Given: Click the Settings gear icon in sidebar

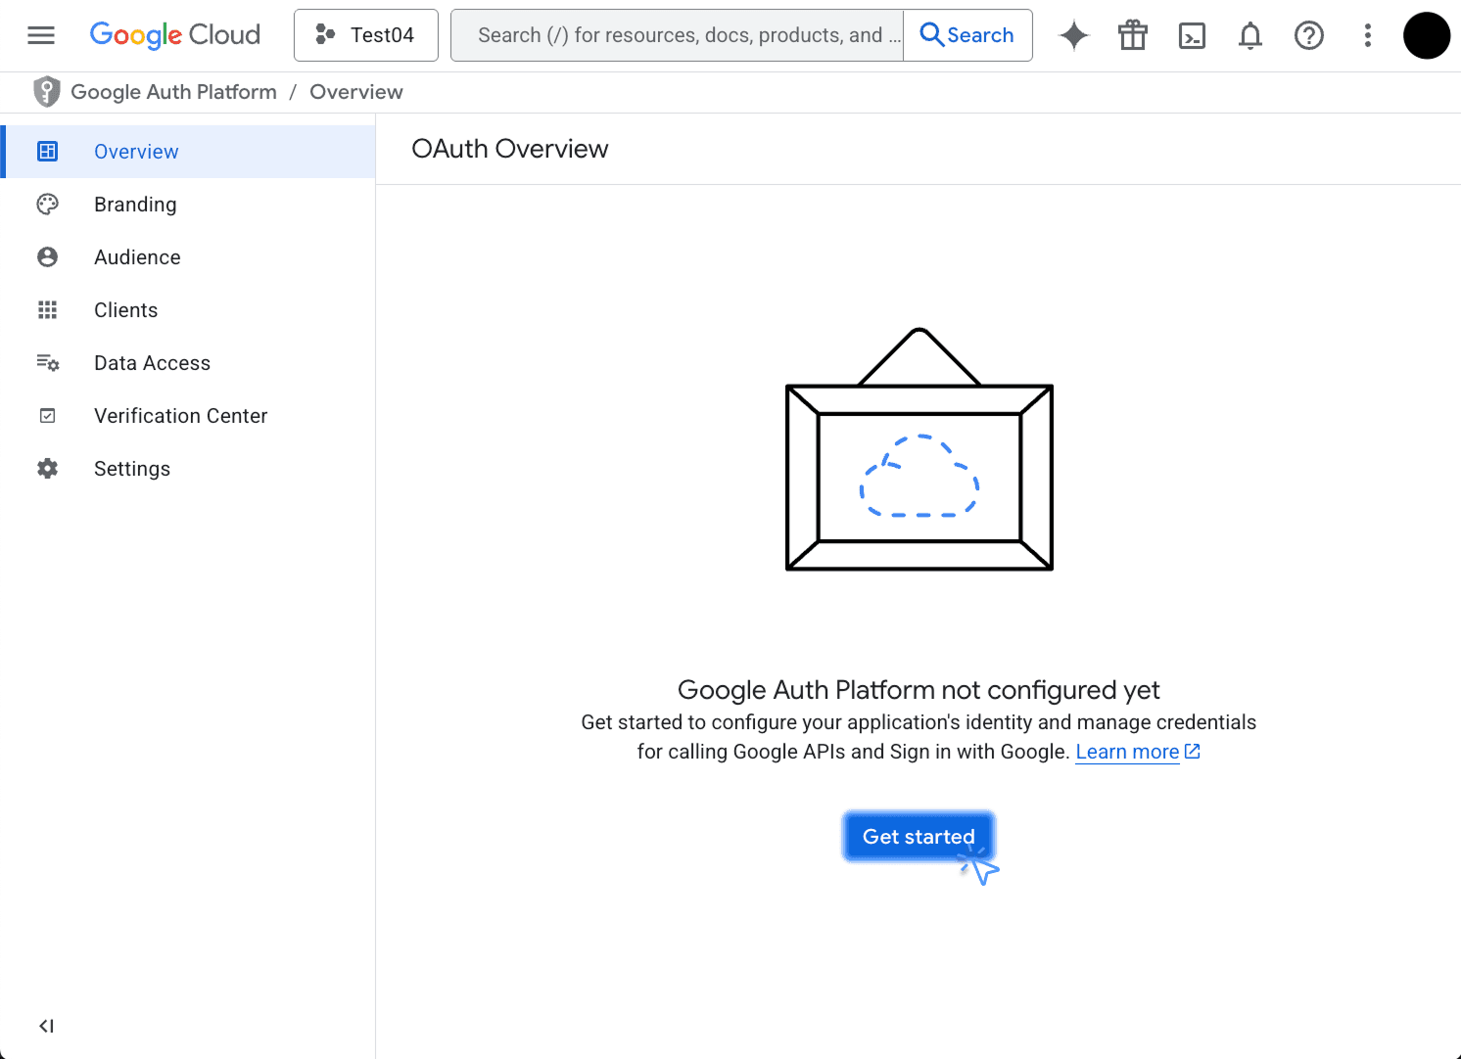Looking at the screenshot, I should tap(47, 469).
